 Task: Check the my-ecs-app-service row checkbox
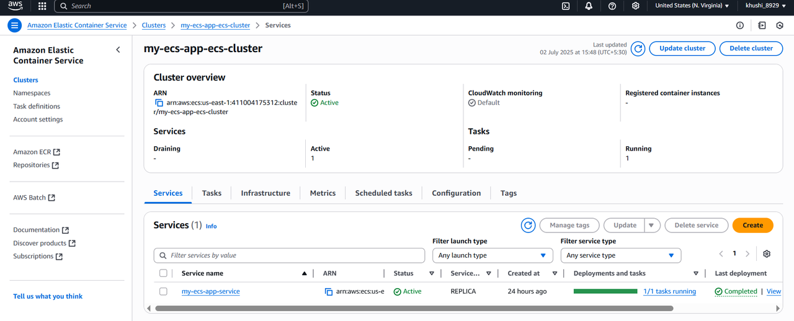pyautogui.click(x=163, y=291)
